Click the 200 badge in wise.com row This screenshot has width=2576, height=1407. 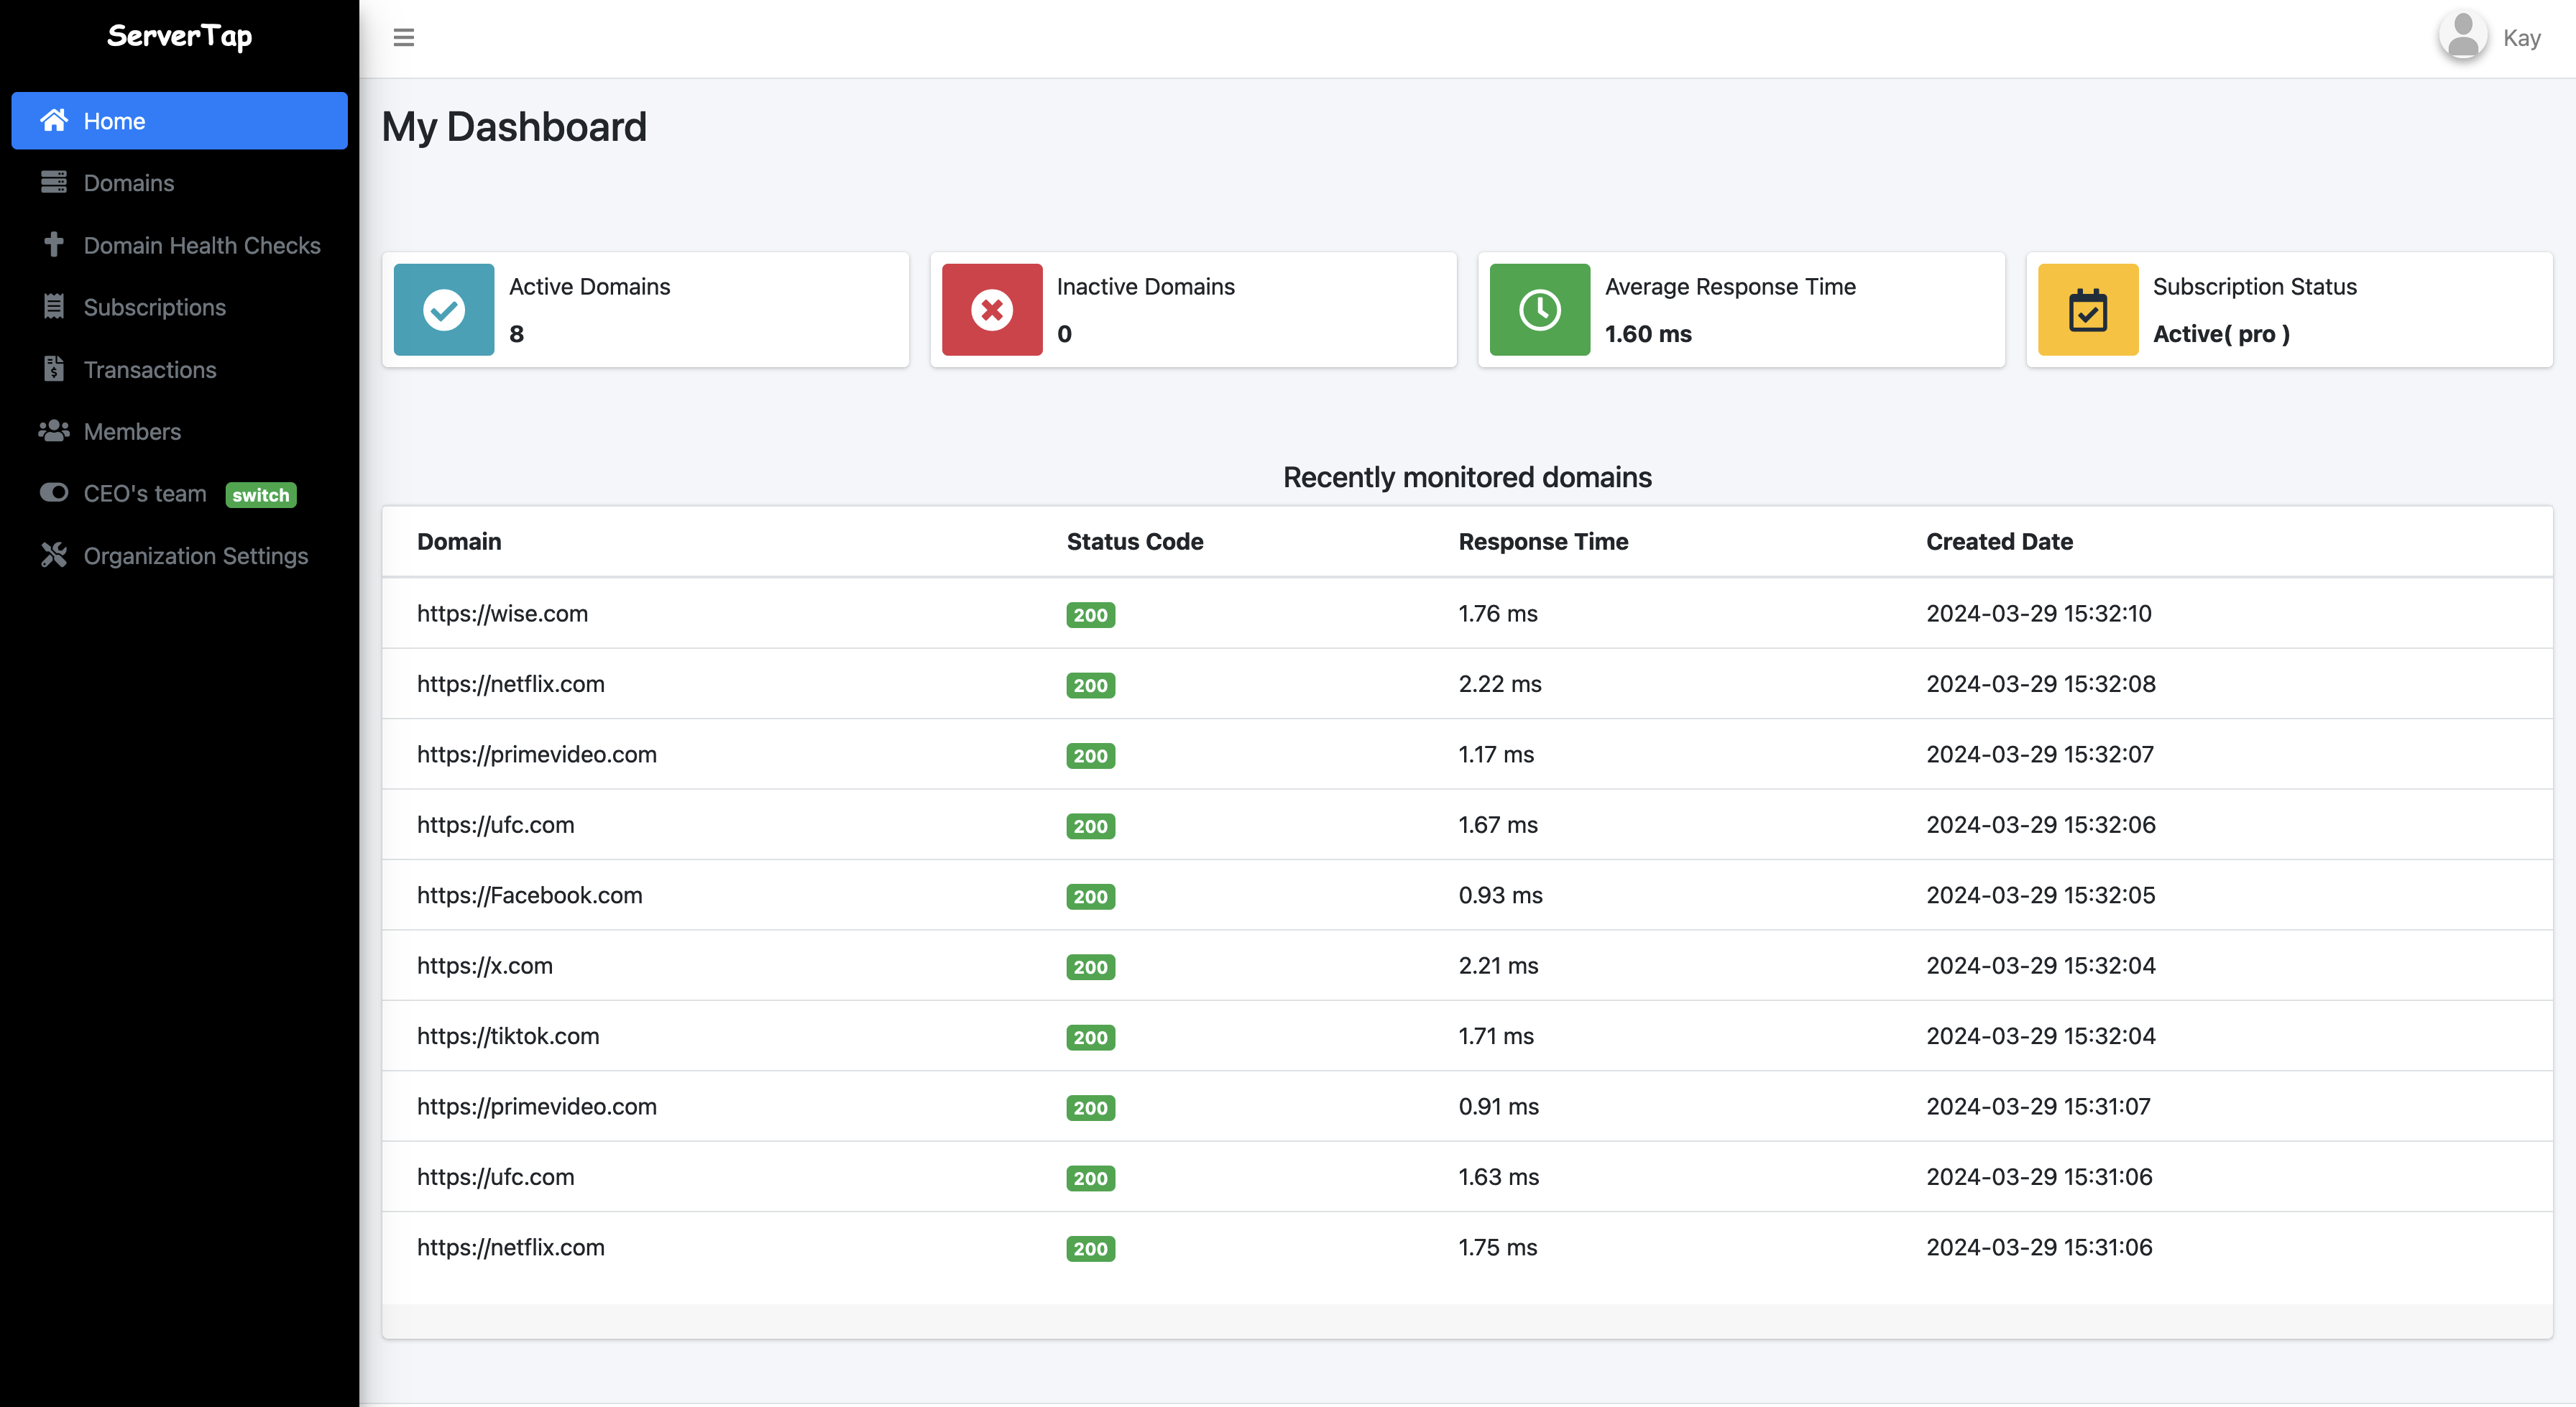(1090, 615)
